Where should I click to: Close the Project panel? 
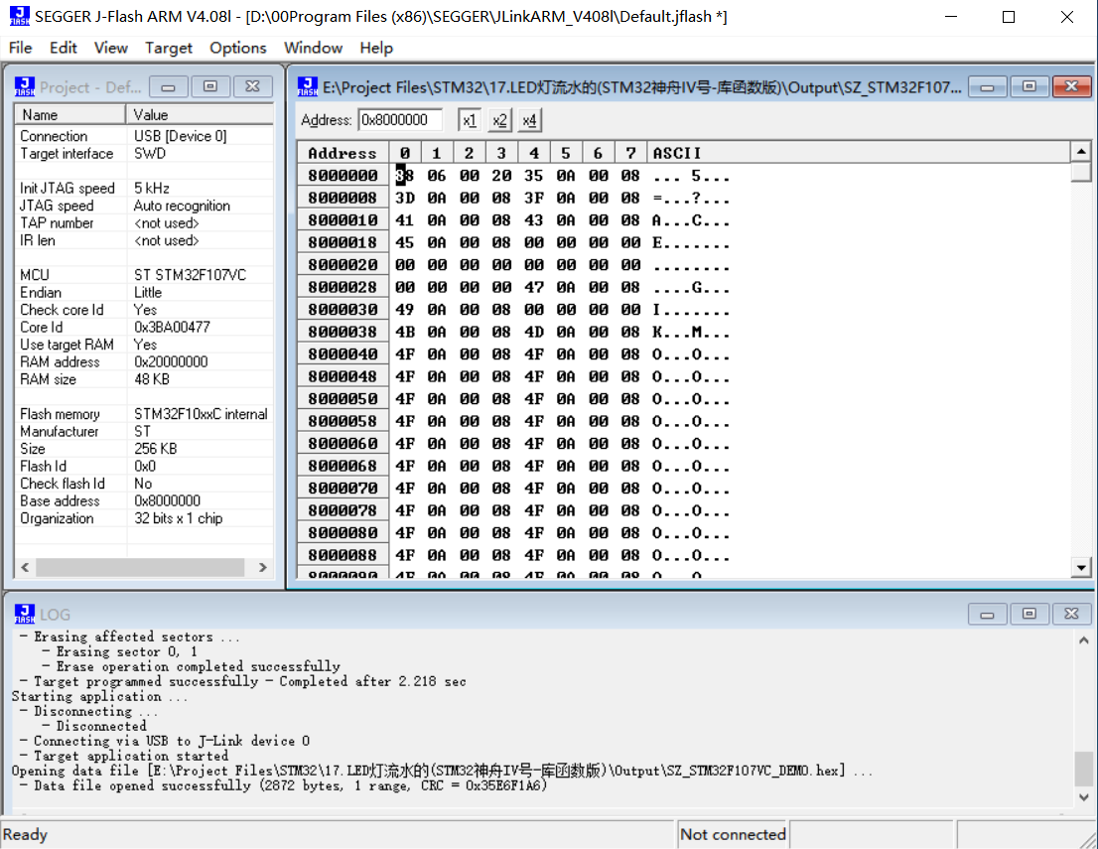click(252, 86)
